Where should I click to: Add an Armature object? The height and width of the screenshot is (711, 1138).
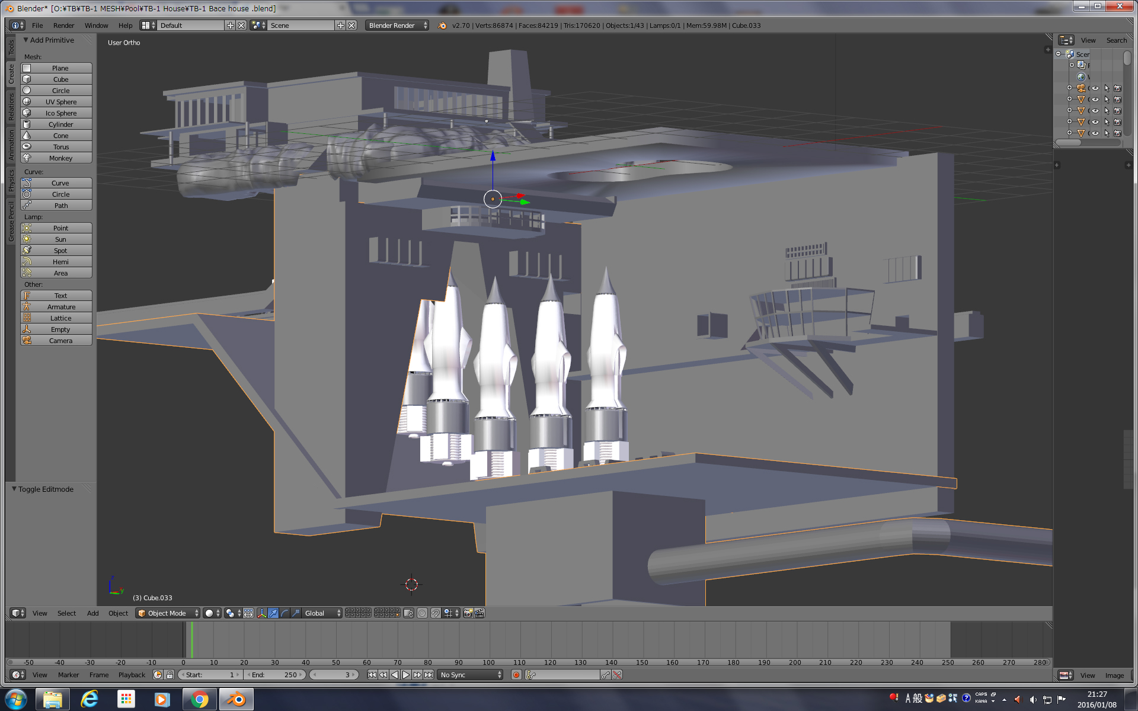point(56,307)
